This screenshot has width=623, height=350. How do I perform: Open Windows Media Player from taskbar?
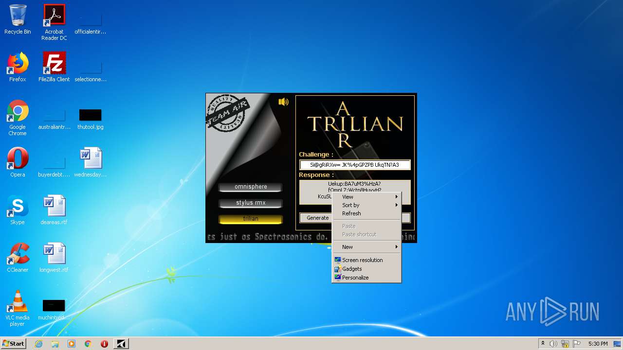pos(72,344)
